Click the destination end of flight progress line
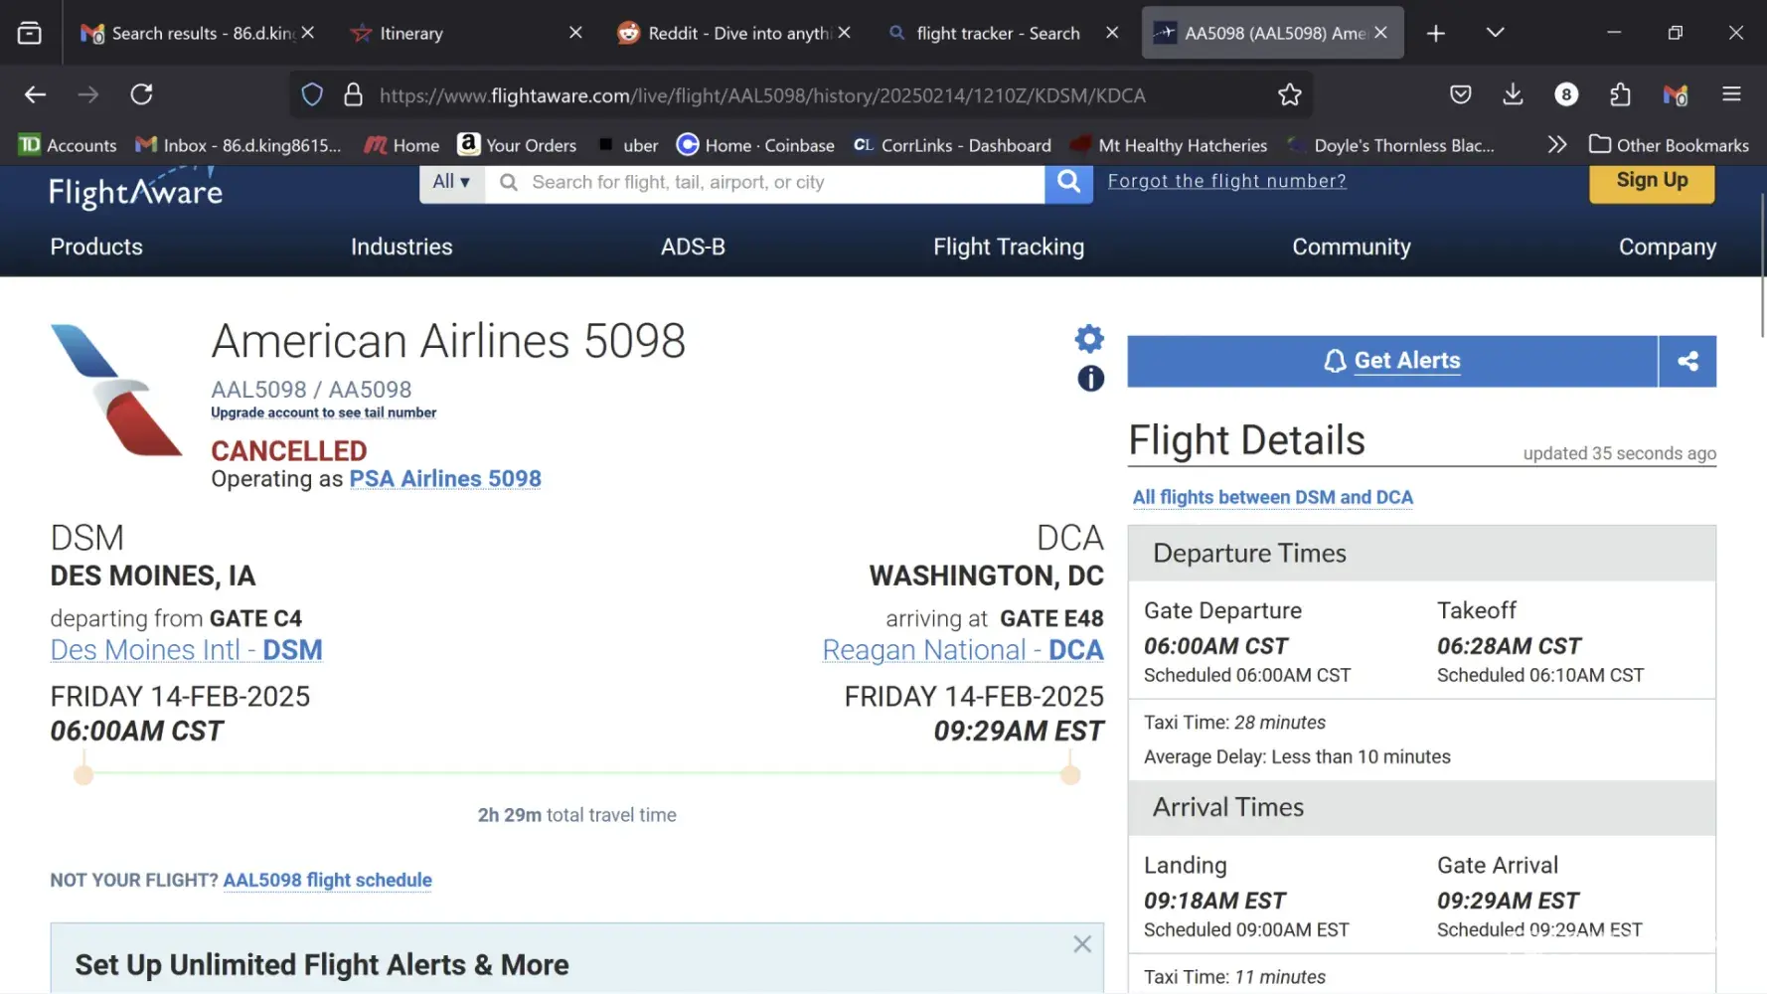Viewport: 1767px width, 994px height. [x=1070, y=774]
